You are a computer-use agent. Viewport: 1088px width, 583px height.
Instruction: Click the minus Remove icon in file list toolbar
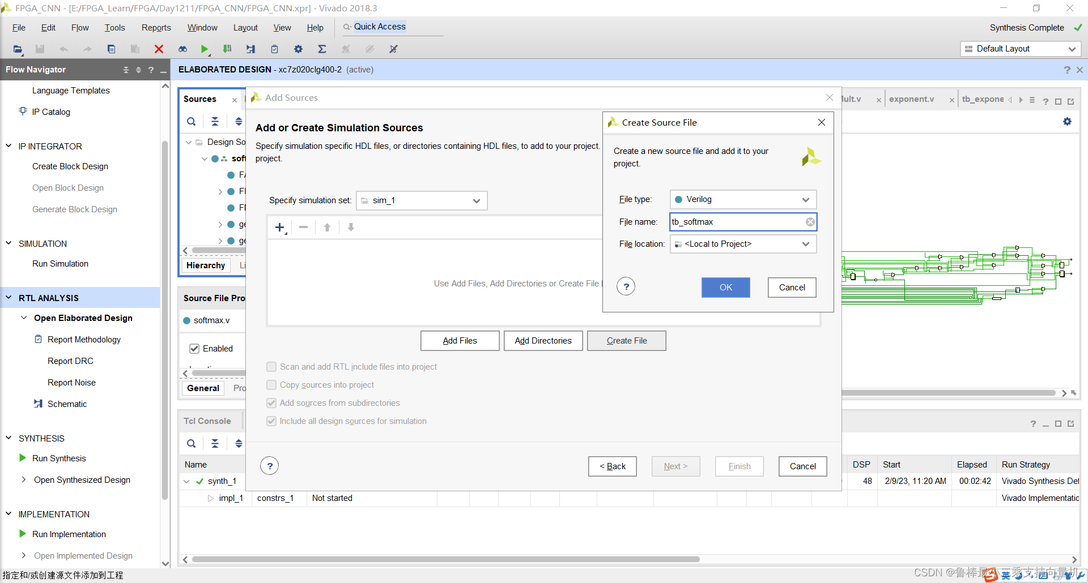tap(304, 227)
